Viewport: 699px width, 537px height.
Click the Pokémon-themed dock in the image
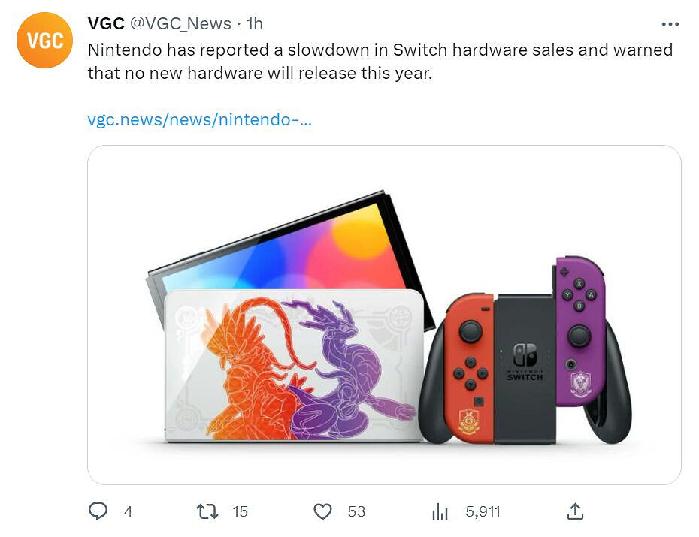tap(293, 367)
